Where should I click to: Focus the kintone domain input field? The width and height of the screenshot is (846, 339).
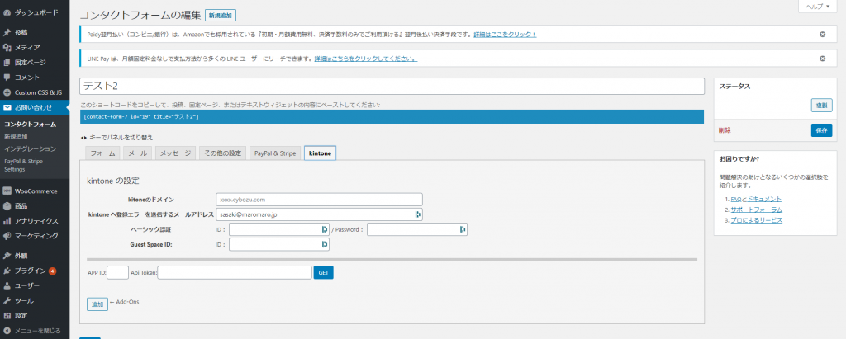click(319, 199)
